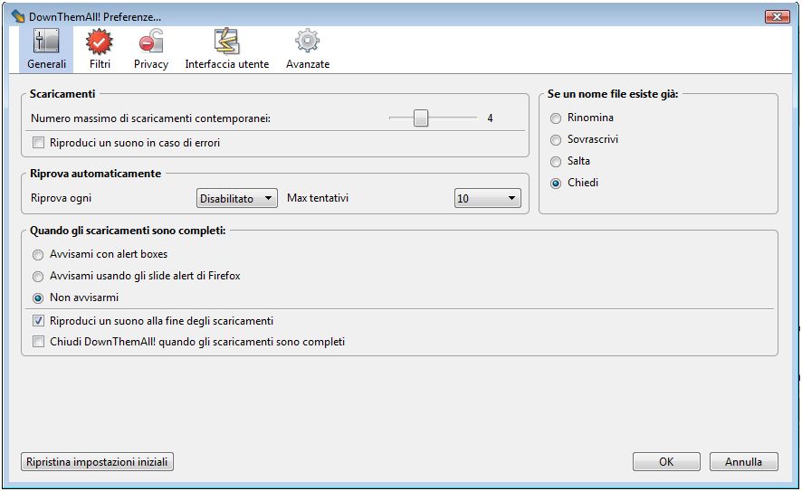This screenshot has height=491, width=802.
Task: Select 'Avvisami con alert boxes'
Action: coord(38,255)
